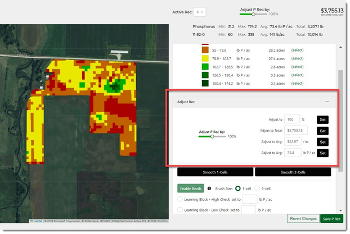Collapse the Adjust Rec panel

click(x=327, y=102)
